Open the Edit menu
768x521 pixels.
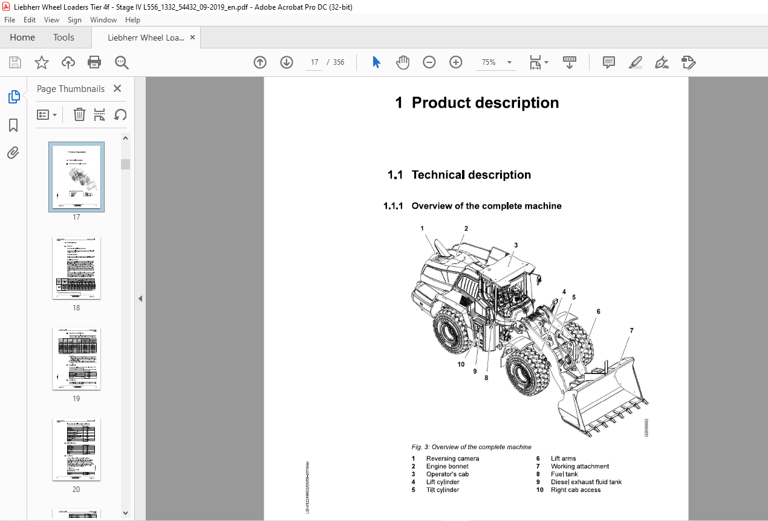pos(30,20)
